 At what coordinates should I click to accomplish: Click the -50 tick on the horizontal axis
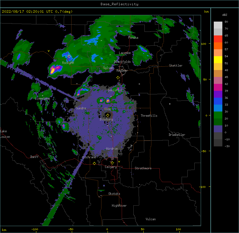point(71,229)
